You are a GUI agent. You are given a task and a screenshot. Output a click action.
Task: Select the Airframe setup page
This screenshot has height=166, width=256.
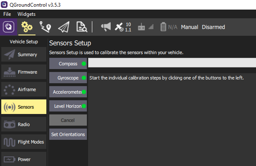[x=24, y=89]
